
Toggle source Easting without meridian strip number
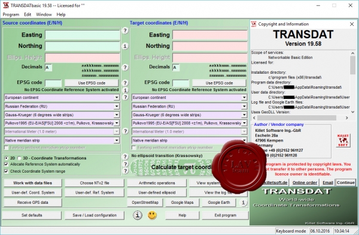pos(7,147)
